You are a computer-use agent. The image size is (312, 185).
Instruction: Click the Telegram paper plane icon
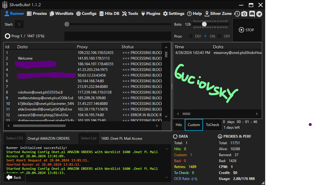click(x=259, y=14)
